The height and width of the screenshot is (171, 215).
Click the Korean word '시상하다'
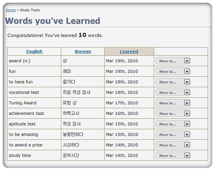(x=71, y=145)
